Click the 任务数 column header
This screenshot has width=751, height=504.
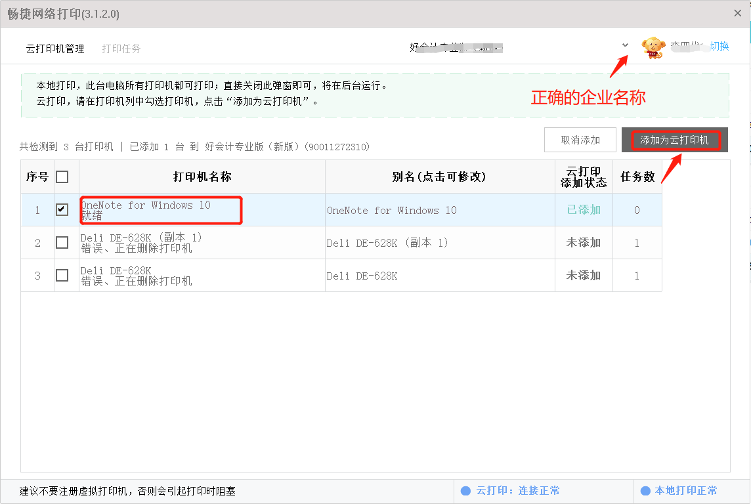click(x=637, y=177)
